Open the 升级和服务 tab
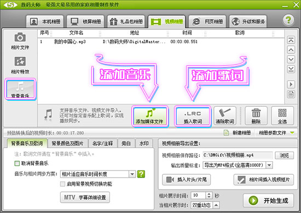 (248, 22)
